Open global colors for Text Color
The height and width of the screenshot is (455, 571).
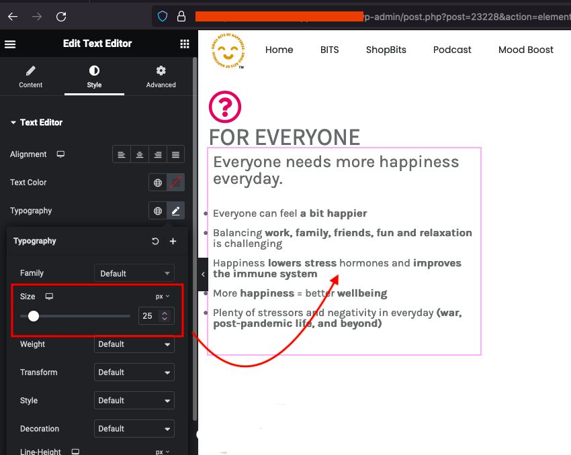click(x=158, y=183)
